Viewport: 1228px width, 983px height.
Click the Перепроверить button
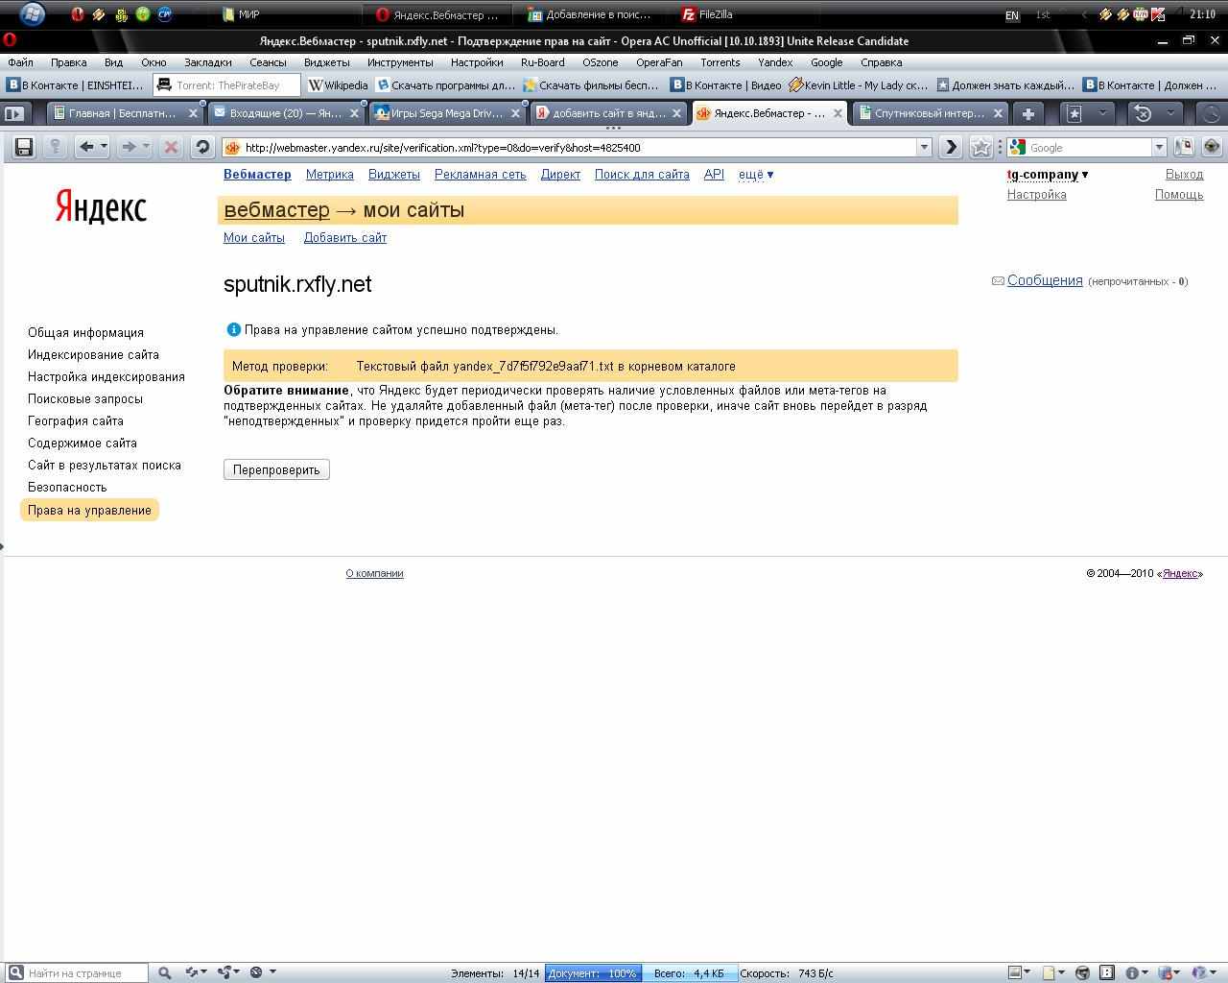coord(276,469)
